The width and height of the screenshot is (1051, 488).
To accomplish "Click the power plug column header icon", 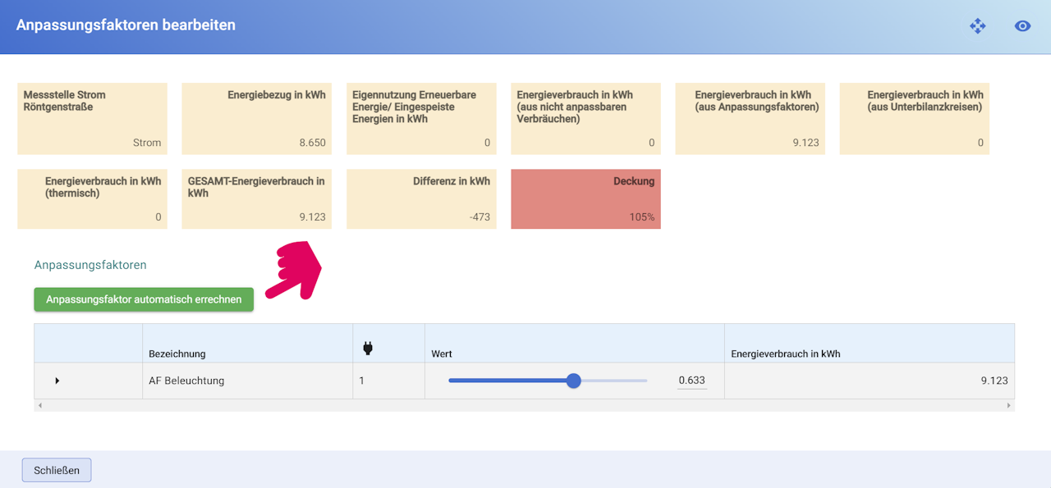I will point(368,349).
